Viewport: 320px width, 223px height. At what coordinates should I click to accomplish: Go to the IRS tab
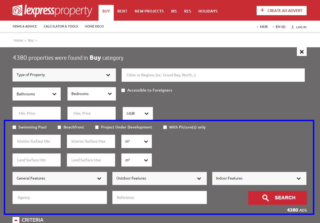174,11
